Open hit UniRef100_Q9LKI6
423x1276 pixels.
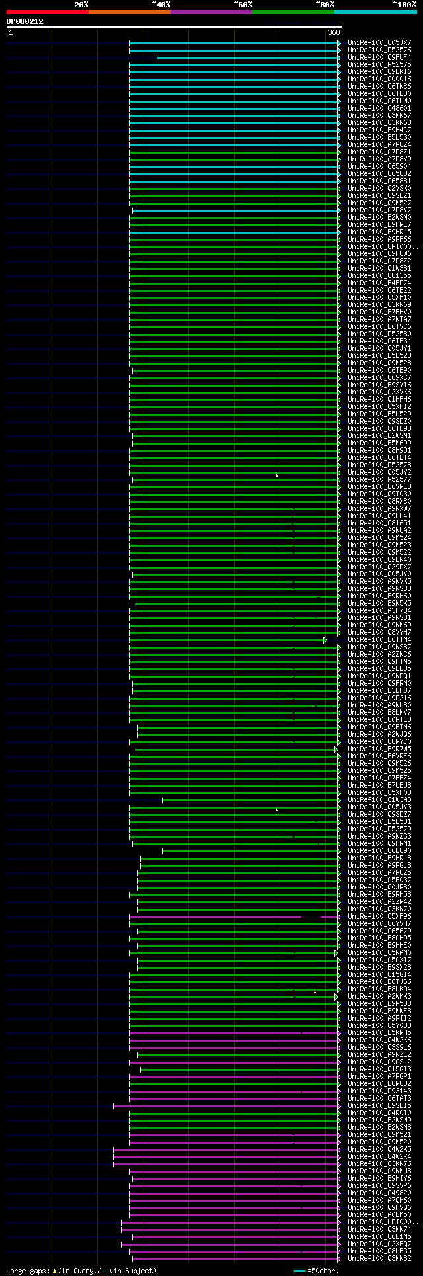tap(379, 72)
